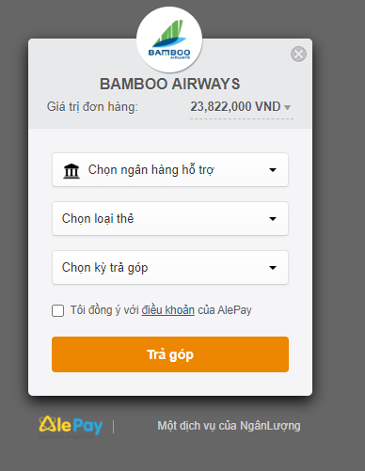Click the 23,822,000 VND order amount
The width and height of the screenshot is (365, 471).
point(235,106)
